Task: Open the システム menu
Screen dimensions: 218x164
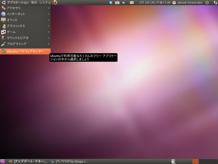Action: 45,3
